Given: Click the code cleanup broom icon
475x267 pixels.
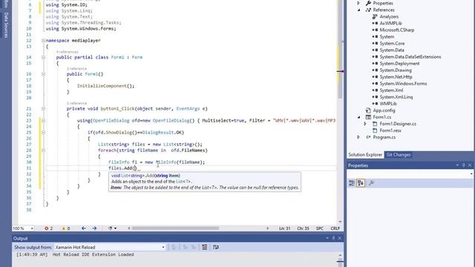Looking at the screenshot, I should pyautogui.click(x=111, y=228).
